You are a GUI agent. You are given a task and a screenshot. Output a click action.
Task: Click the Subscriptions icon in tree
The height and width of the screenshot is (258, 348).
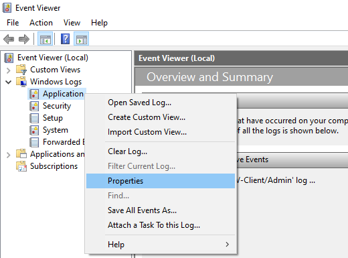(x=21, y=166)
